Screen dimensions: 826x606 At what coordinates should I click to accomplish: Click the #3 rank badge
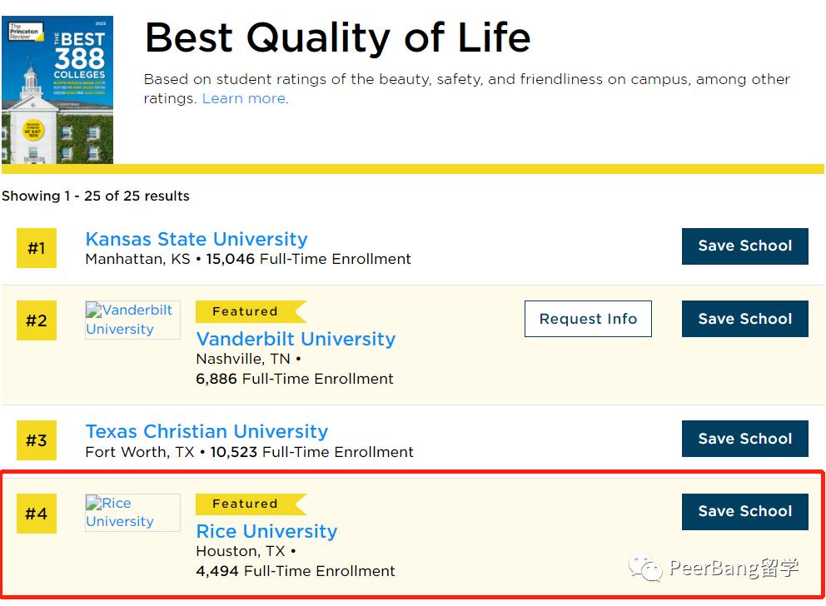[37, 440]
